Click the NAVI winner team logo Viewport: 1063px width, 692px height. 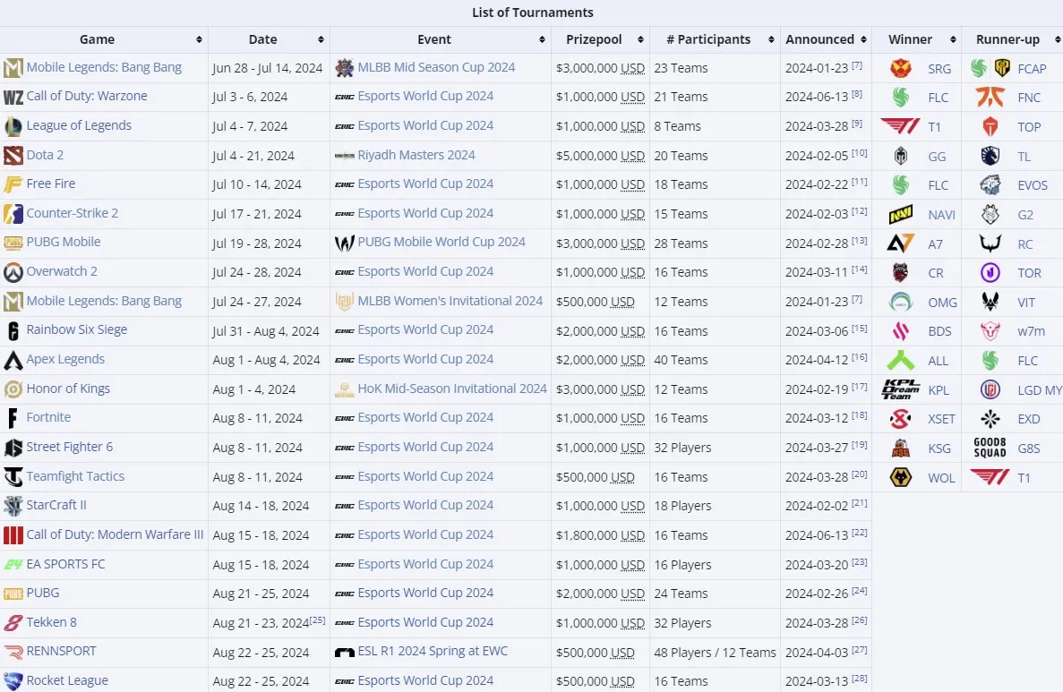900,215
